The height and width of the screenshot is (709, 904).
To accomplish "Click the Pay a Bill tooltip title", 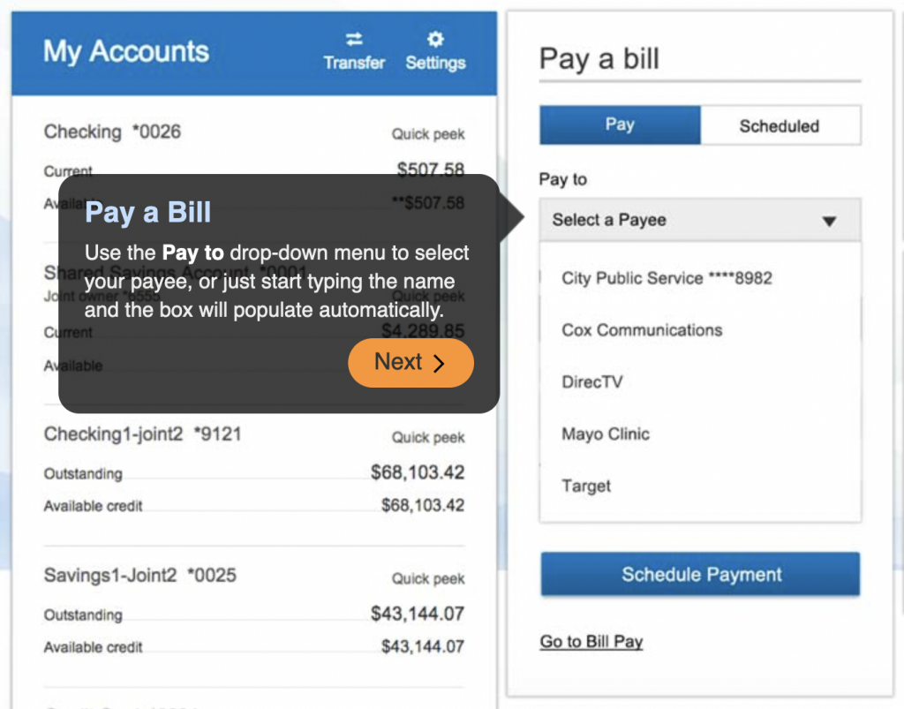I will 147,212.
